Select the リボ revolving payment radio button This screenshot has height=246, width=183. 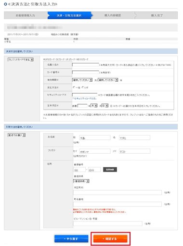click(x=83, y=87)
